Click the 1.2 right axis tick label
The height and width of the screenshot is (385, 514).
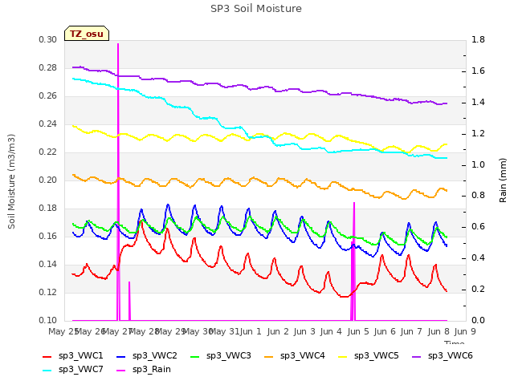[x=478, y=134]
